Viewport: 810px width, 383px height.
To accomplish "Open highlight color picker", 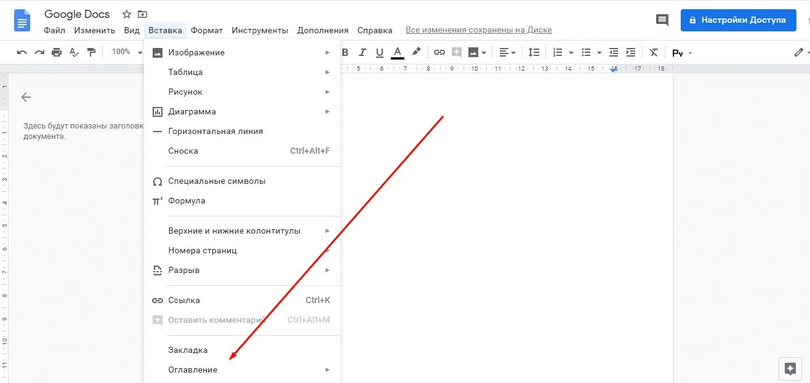I will 416,52.
